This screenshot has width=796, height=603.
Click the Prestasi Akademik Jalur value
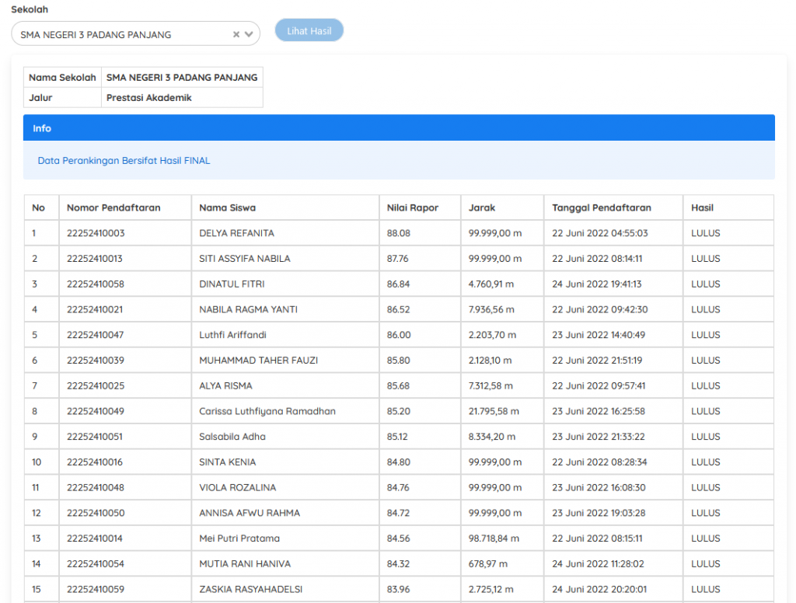[148, 98]
